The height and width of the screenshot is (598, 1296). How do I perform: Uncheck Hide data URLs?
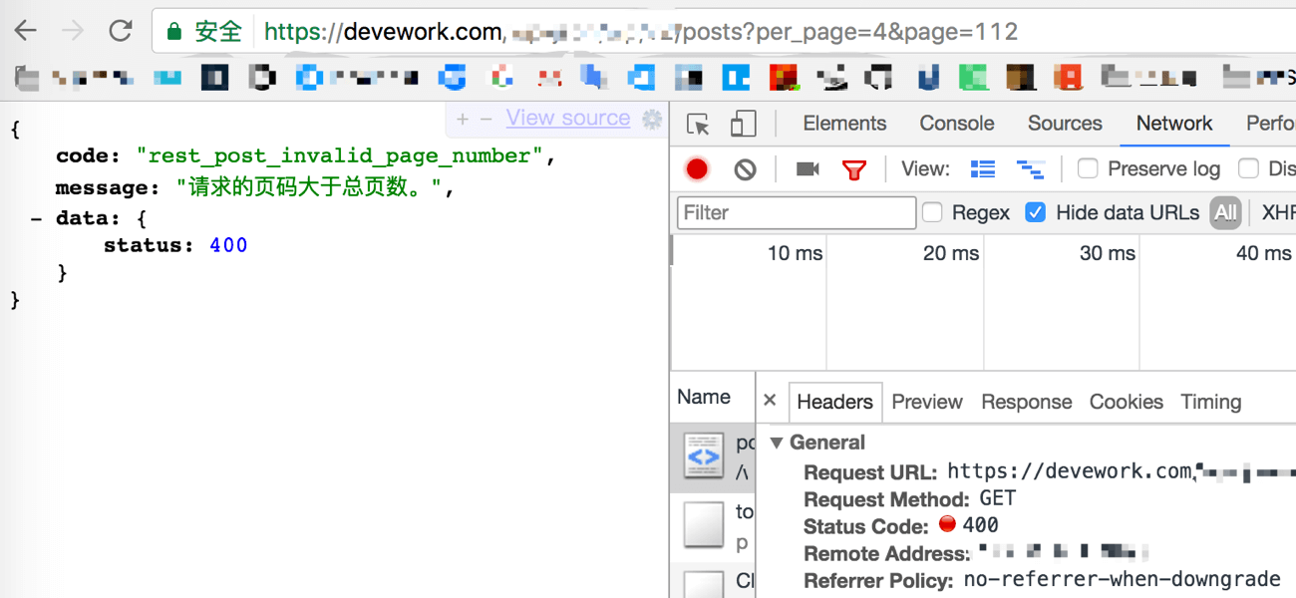pyautogui.click(x=1036, y=212)
